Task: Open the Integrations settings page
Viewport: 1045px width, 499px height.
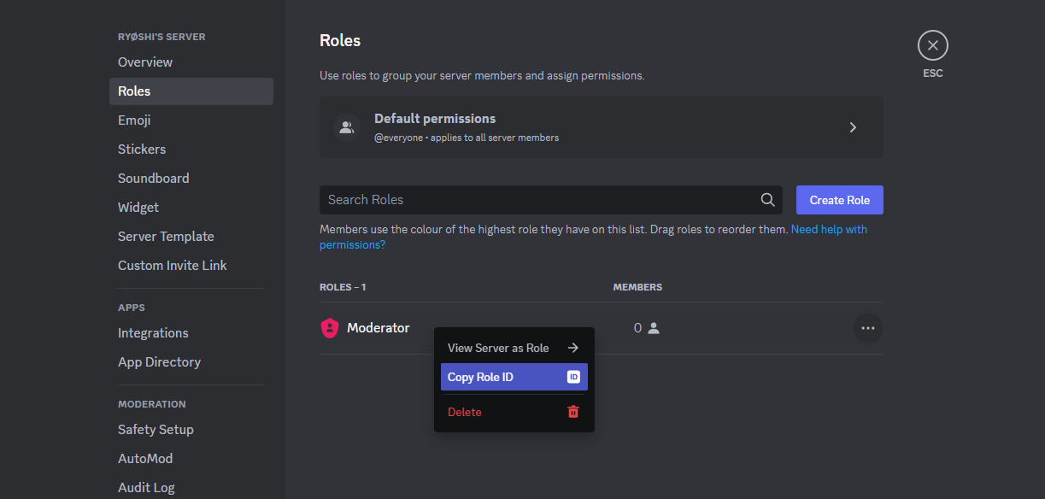Action: pos(153,333)
